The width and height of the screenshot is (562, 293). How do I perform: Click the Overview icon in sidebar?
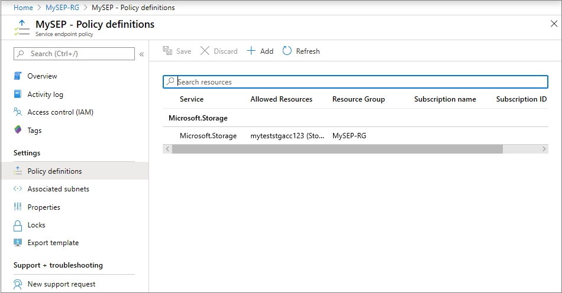[18, 76]
